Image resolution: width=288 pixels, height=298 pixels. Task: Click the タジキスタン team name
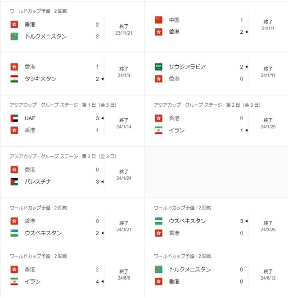[x=40, y=79]
